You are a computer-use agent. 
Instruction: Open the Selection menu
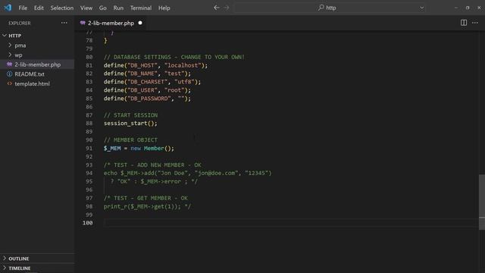[x=62, y=8]
